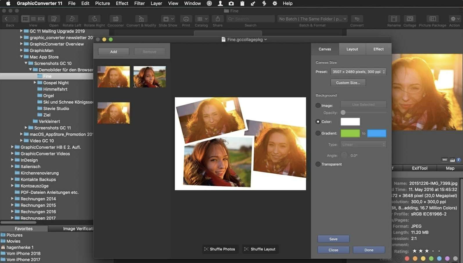The height and width of the screenshot is (263, 463).
Task: Switch to the Layout tab
Action: (x=352, y=49)
